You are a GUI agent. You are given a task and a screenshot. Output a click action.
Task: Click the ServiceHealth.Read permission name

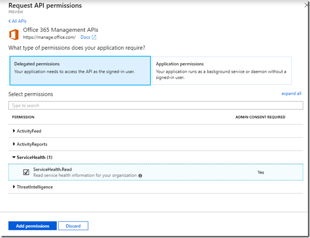(53, 169)
